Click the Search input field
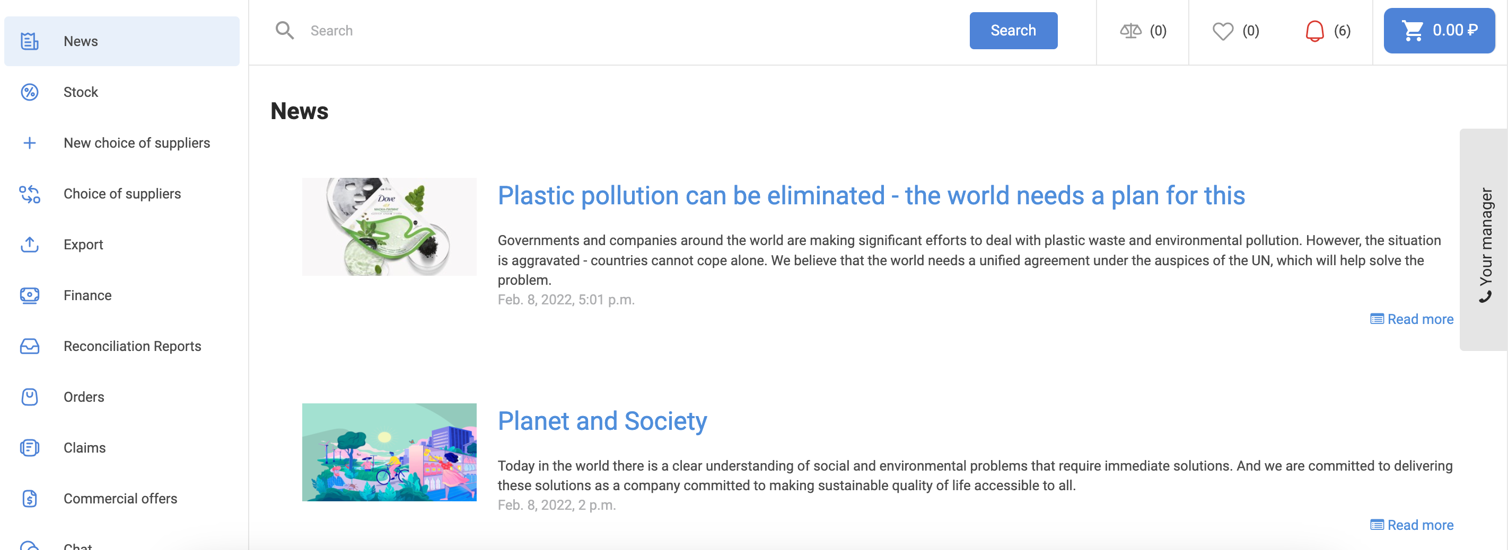 coord(632,30)
